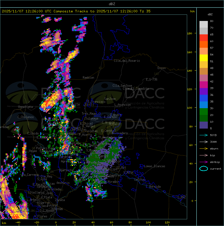Click the 'C_Chilenos' map label

[26, 117]
